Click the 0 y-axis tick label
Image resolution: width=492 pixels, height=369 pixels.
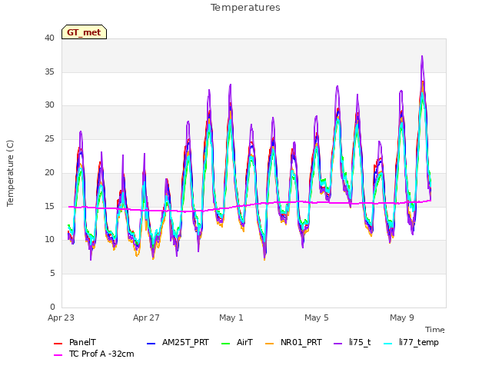click(x=52, y=307)
